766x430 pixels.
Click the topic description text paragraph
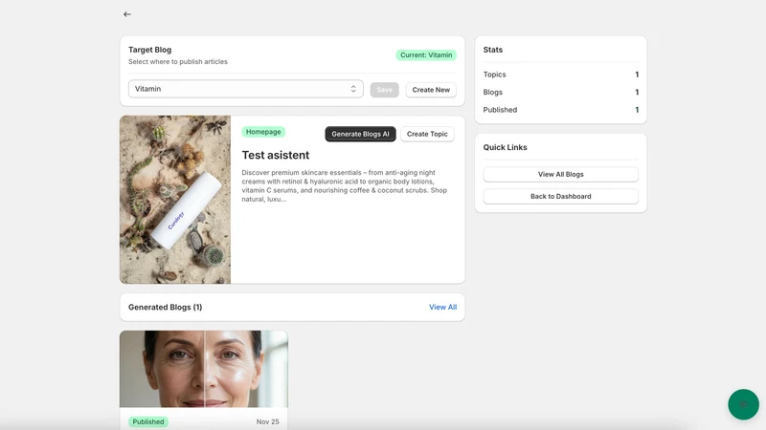click(x=345, y=185)
